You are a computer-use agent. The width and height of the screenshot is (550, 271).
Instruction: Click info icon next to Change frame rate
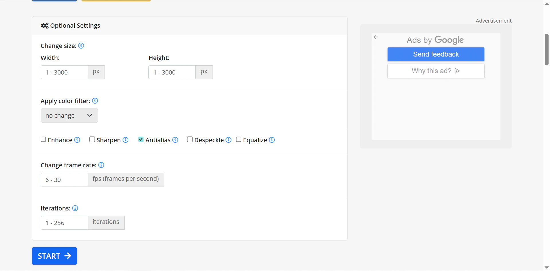101,165
